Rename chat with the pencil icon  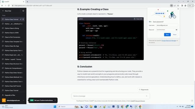pos(21,19)
